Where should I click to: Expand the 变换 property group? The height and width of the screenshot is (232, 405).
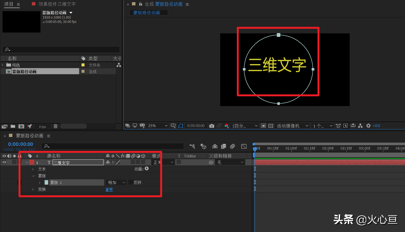tap(33, 189)
